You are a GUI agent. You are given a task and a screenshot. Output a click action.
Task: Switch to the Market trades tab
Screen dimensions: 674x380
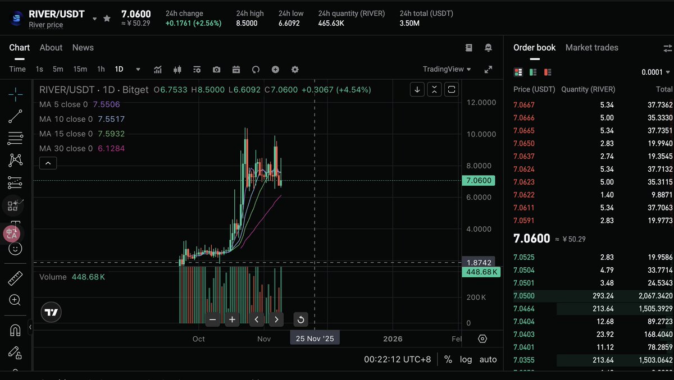point(591,48)
